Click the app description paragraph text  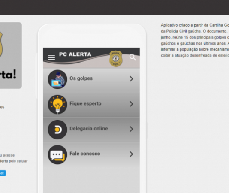coord(195,40)
